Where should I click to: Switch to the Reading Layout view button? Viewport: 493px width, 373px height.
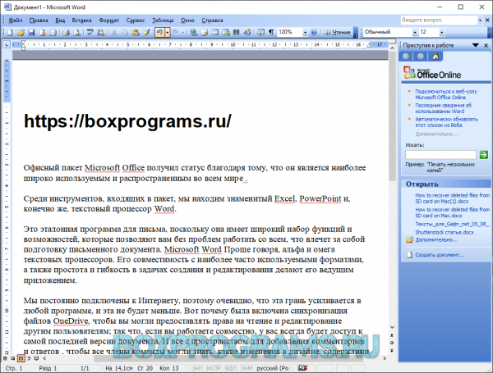click(36, 358)
